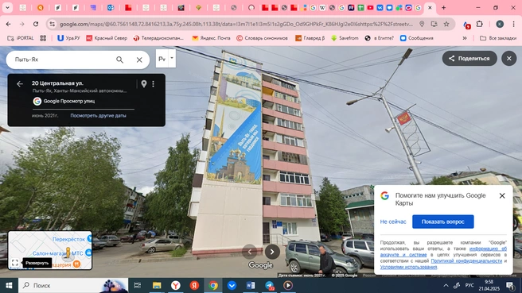Click location permission icon in address bar
Viewport: 522px width, 293px height.
coord(422,24)
